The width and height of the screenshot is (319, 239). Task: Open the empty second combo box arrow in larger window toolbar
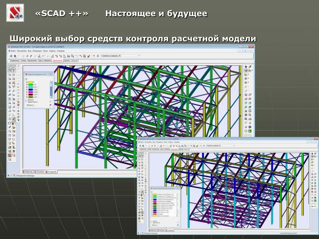(x=139, y=55)
